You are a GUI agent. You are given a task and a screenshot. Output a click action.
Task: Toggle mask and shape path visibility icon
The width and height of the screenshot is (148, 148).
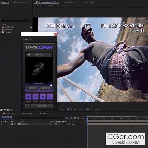click(65, 110)
